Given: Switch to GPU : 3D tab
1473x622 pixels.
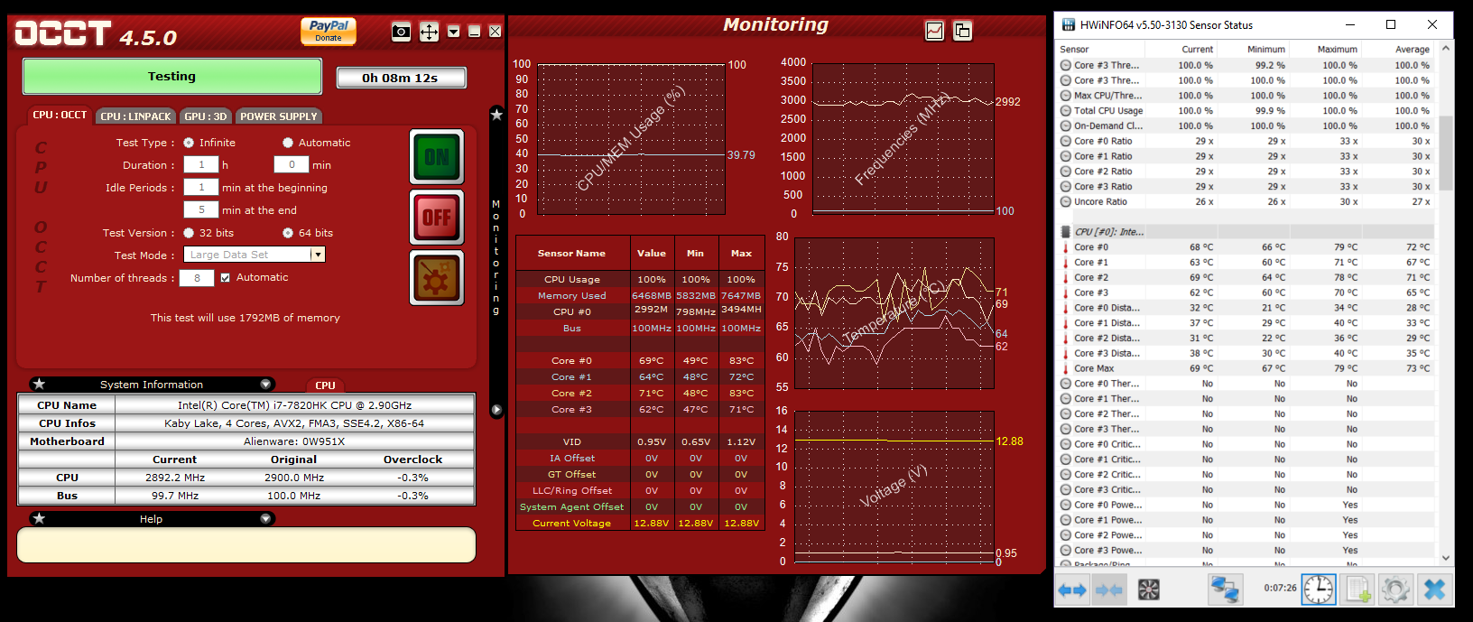Looking at the screenshot, I should pyautogui.click(x=206, y=116).
